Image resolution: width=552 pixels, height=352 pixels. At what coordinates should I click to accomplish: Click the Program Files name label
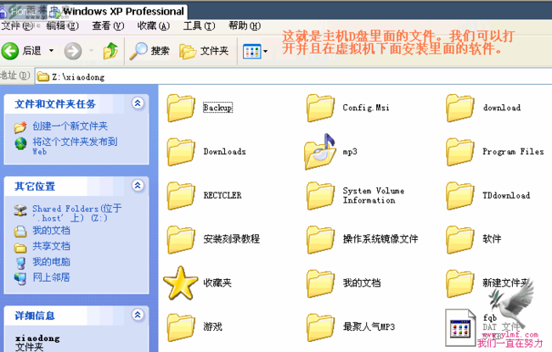tap(513, 152)
